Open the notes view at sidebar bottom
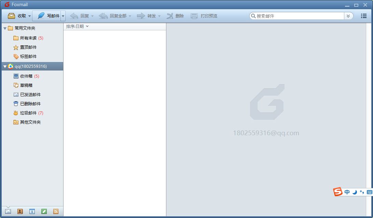 pos(44,212)
